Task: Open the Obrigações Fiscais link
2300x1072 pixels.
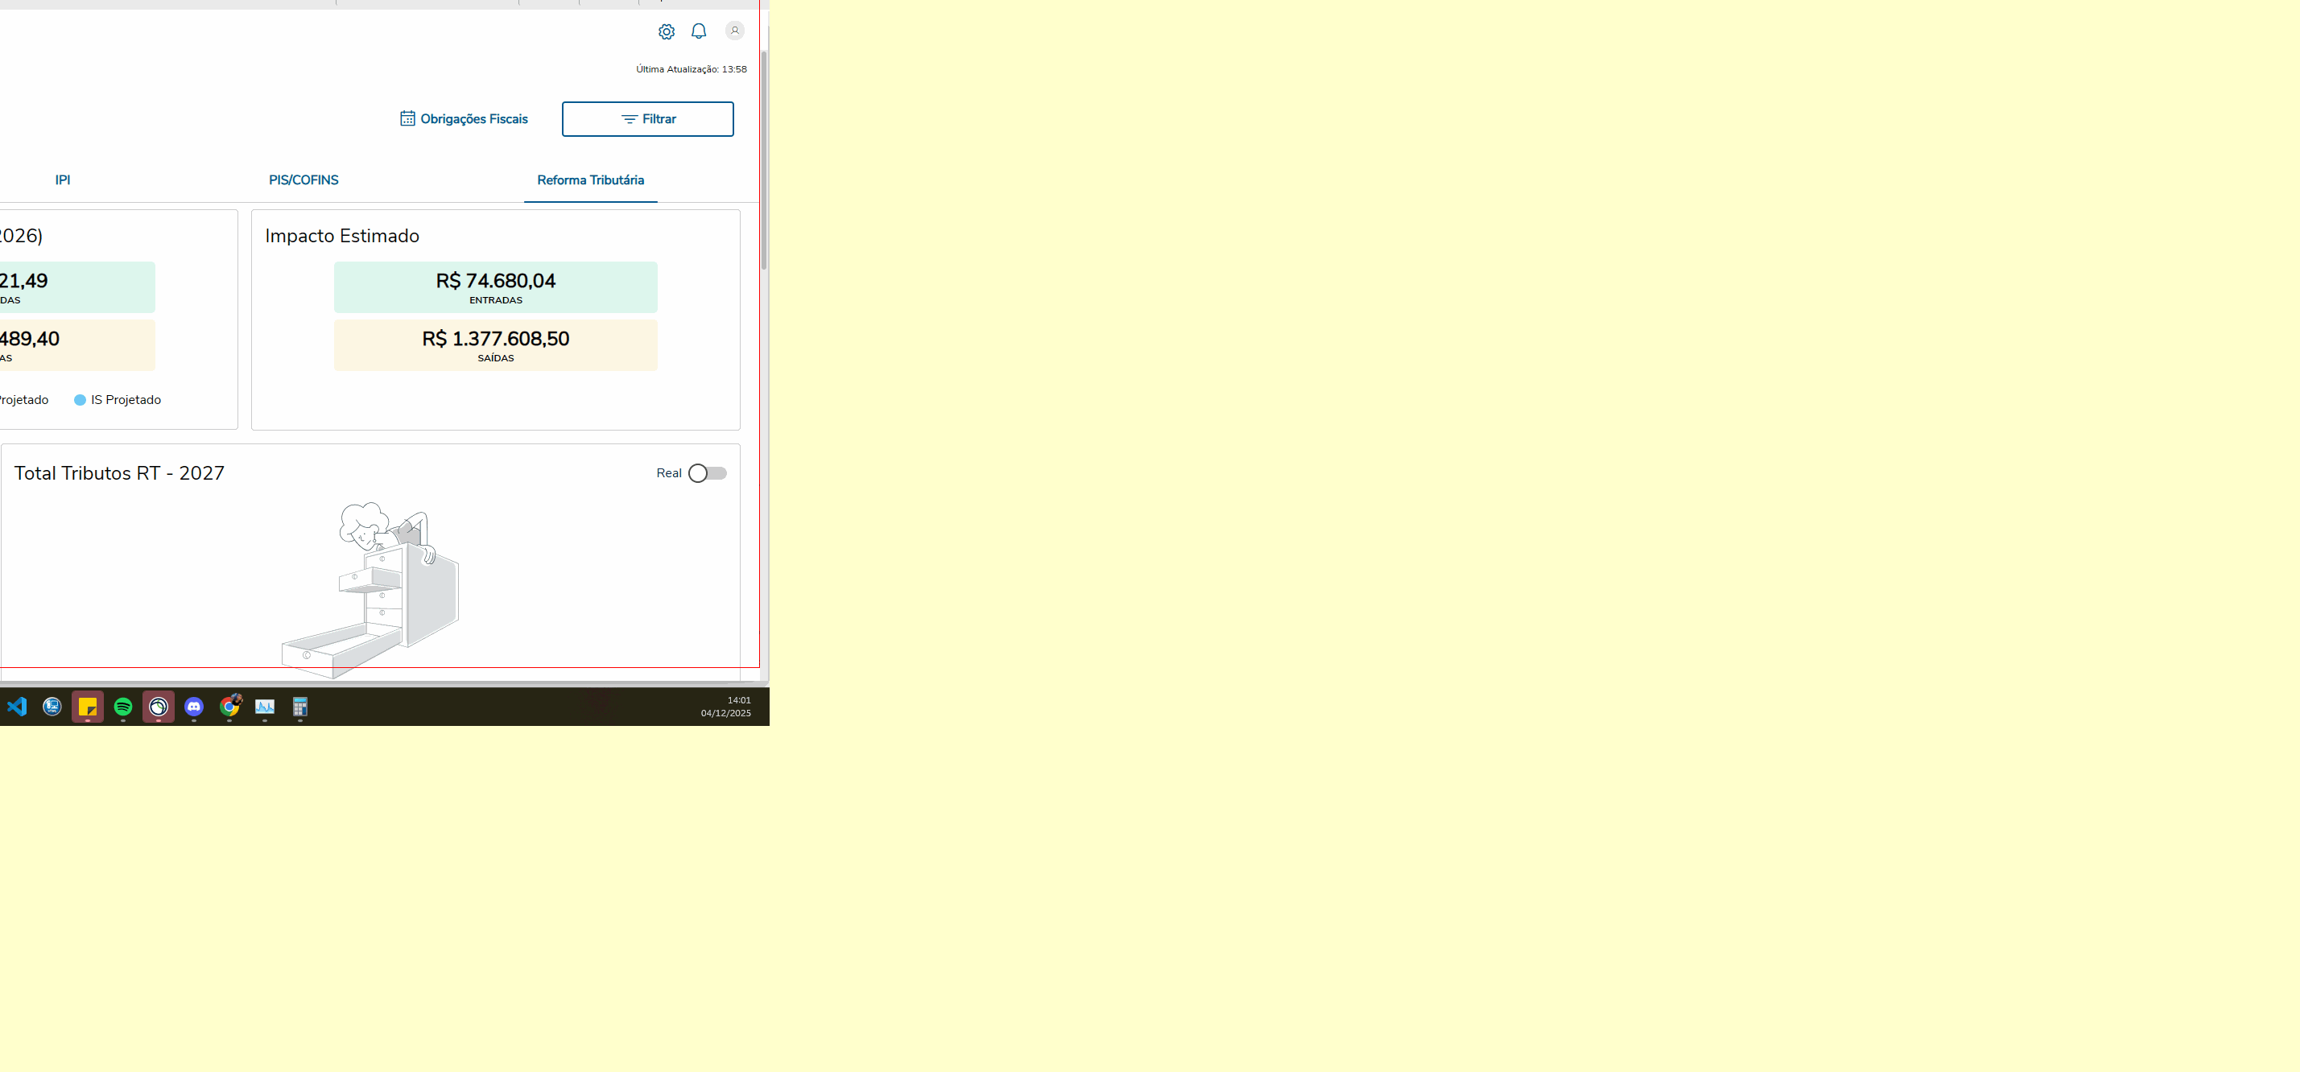Action: (x=473, y=119)
